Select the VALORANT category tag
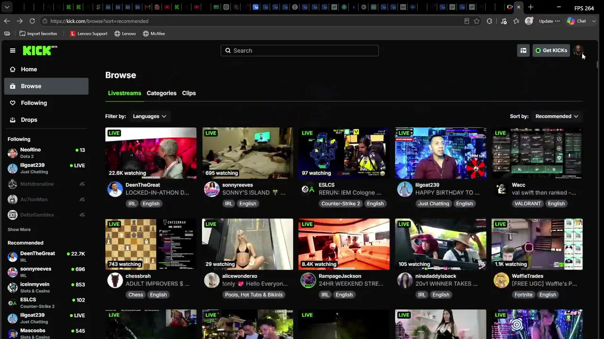Screen dimensions: 604x339 [x=528, y=204]
